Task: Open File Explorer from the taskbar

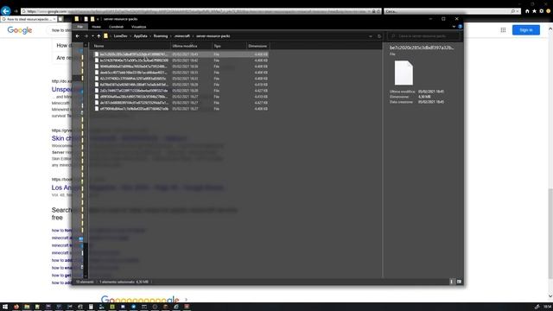Action: click(27, 307)
